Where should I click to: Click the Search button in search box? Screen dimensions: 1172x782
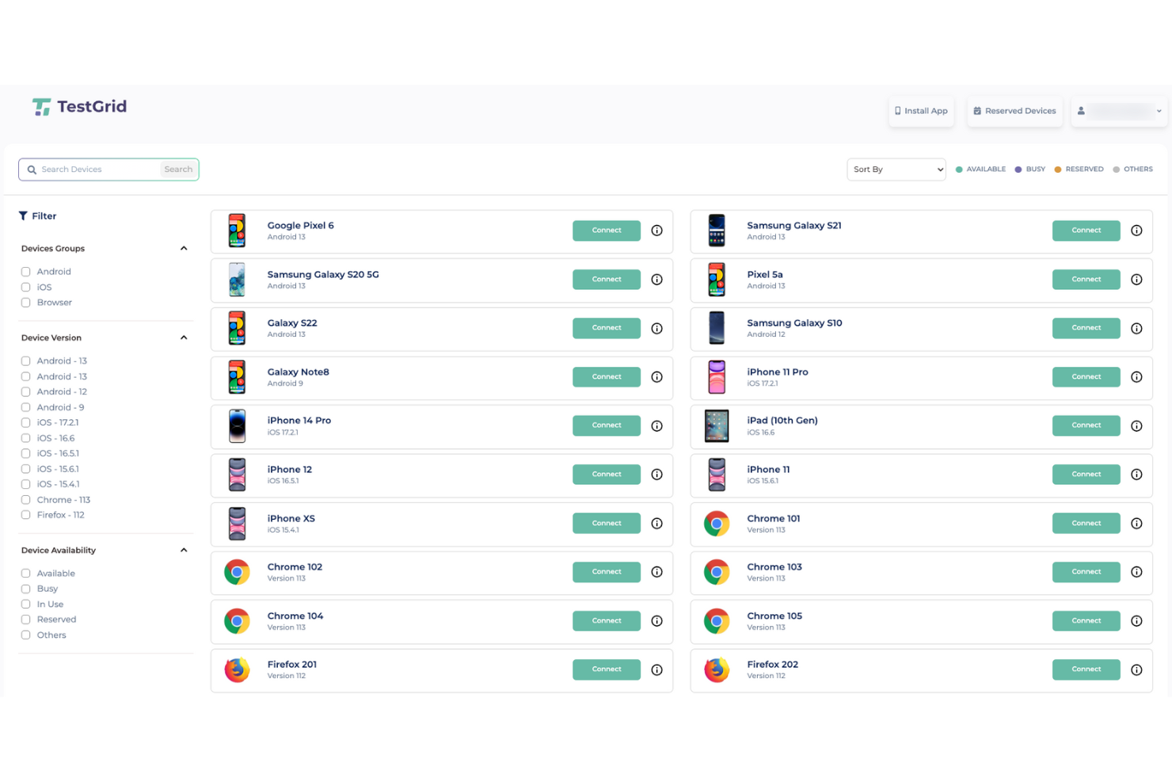[x=178, y=170]
